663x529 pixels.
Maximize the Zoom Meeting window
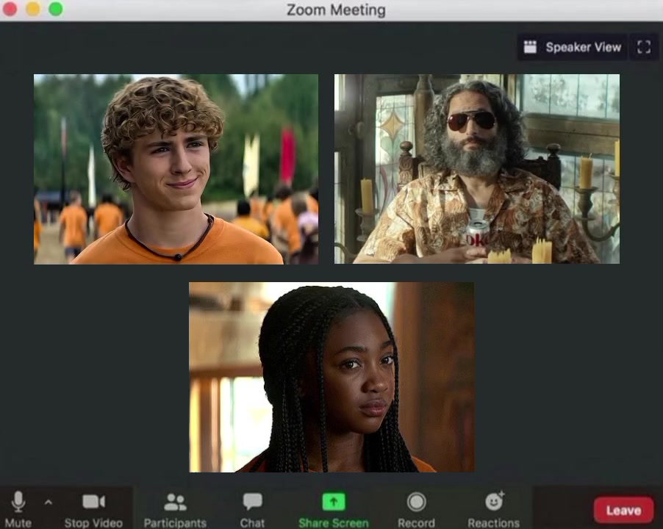56,9
